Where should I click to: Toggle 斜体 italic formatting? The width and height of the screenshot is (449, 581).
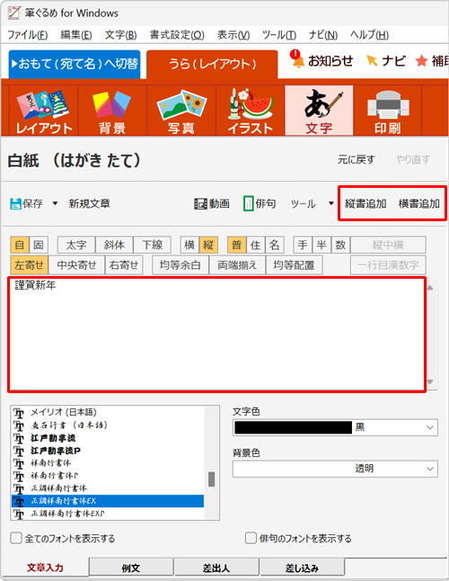[x=114, y=245]
